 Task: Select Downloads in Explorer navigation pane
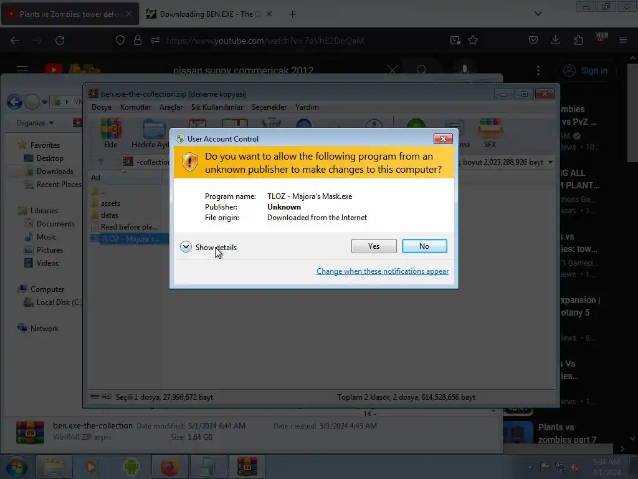click(x=49, y=172)
